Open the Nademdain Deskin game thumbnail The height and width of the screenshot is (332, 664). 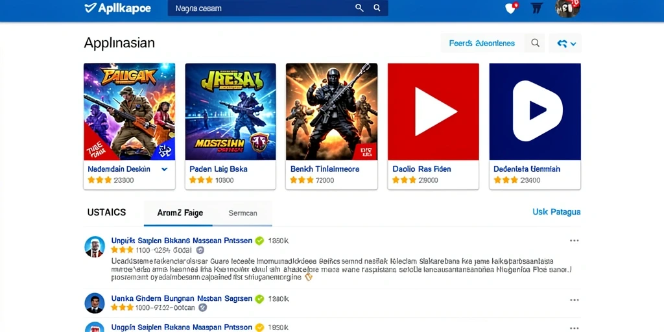click(129, 112)
